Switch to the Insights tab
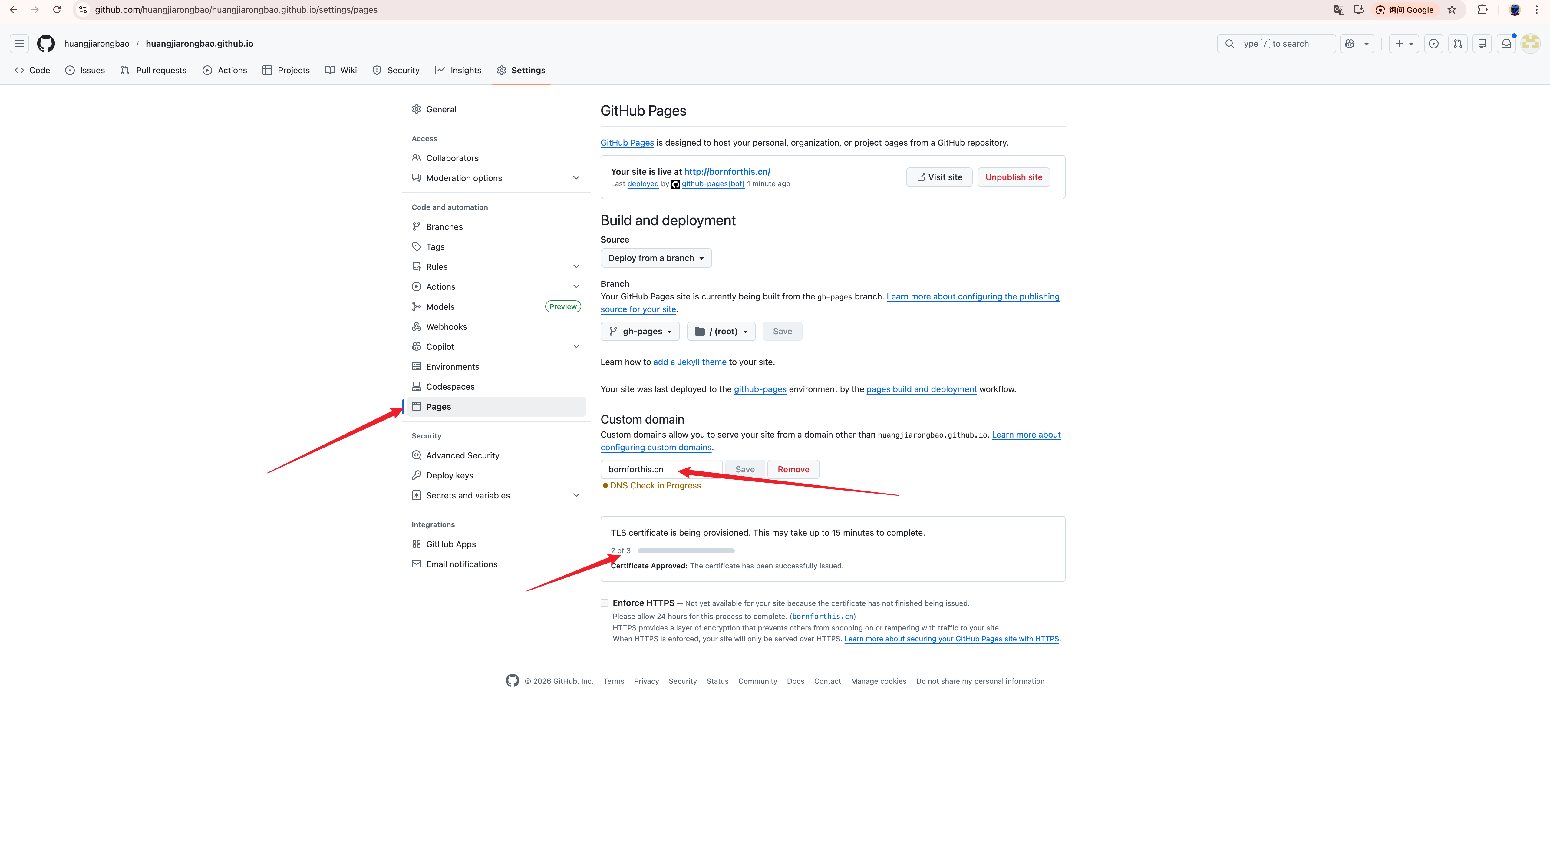This screenshot has height=843, width=1550. pyautogui.click(x=459, y=70)
